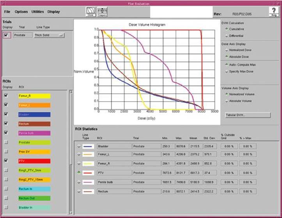Screen dimensions: 282x218
Task: Click the Penile bulb line type sample
Action: [x=88, y=182]
